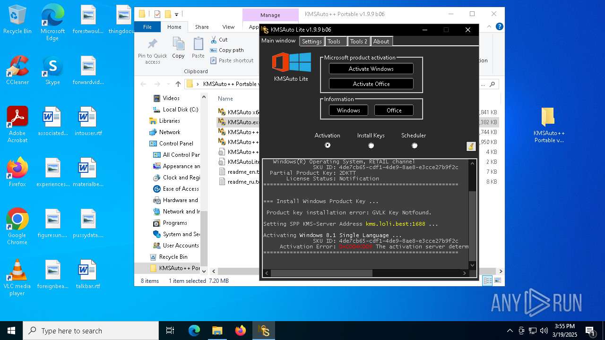Click the Explorer search magnifier icon
This screenshot has height=340, width=605.
(x=492, y=84)
